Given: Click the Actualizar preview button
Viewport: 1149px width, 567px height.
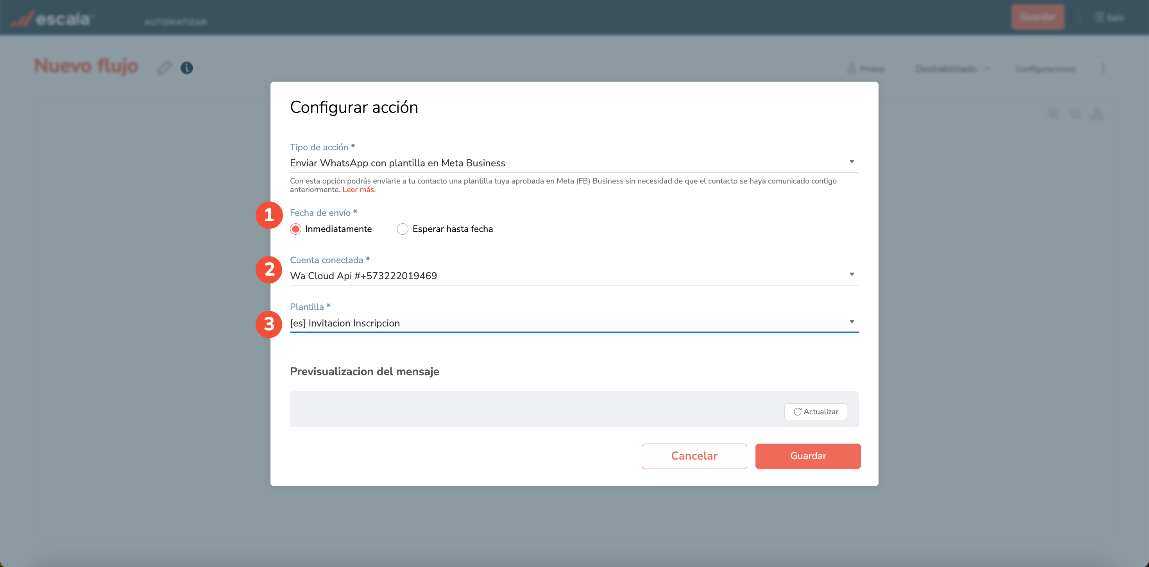Looking at the screenshot, I should coord(815,412).
